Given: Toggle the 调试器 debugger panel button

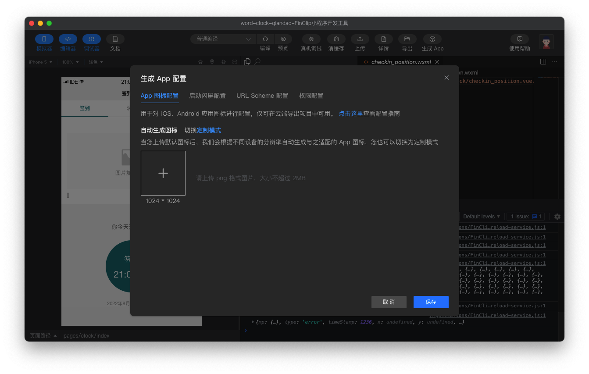Looking at the screenshot, I should coord(92,39).
